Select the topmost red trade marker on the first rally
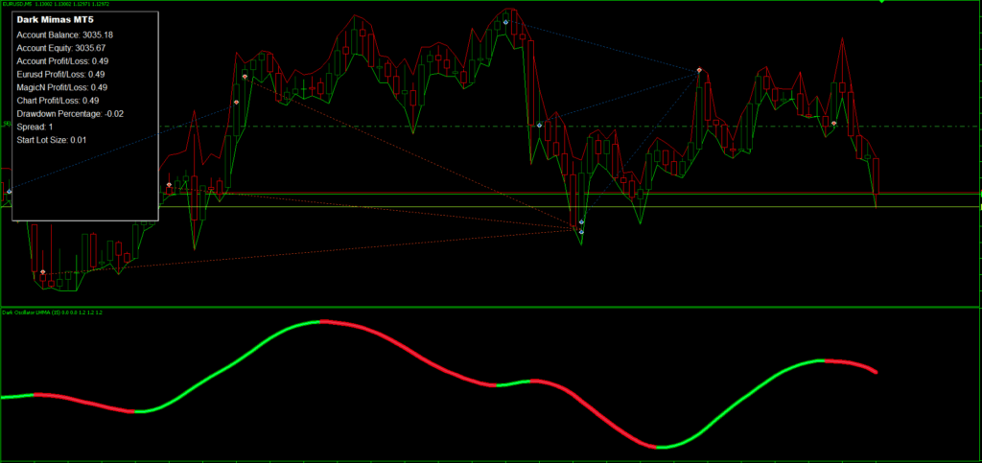 pyautogui.click(x=245, y=76)
